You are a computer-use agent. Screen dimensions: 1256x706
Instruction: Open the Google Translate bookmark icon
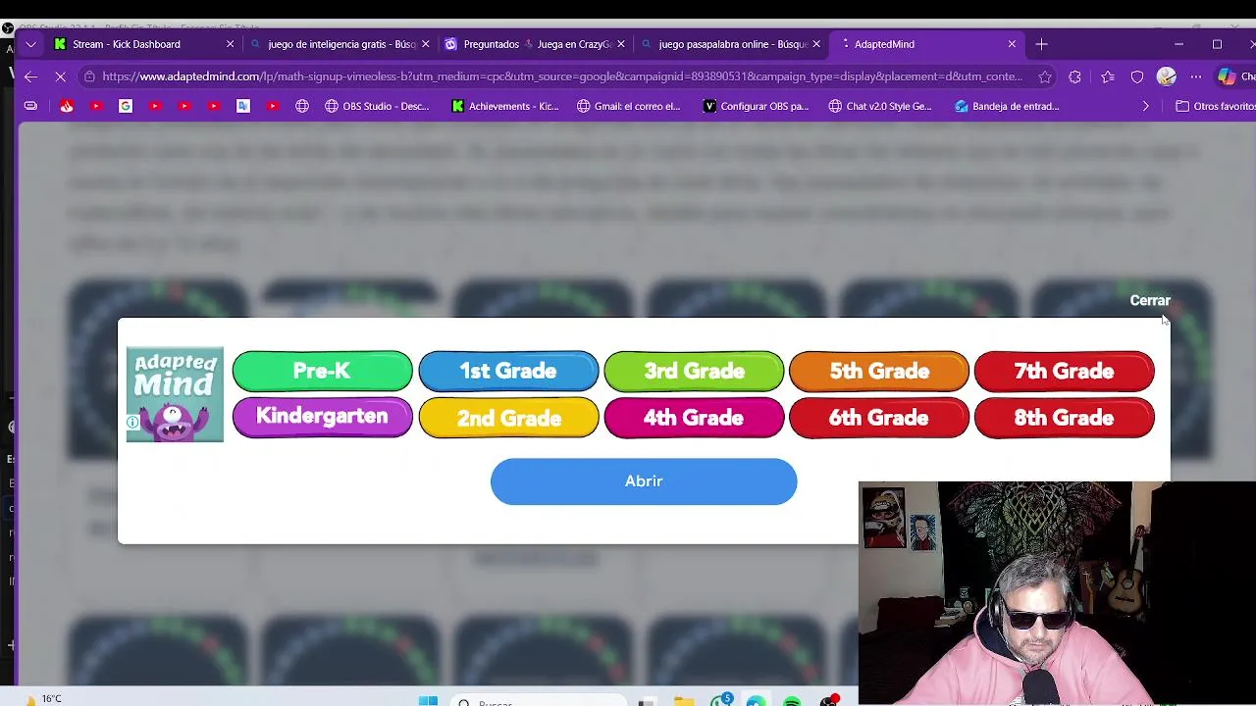pyautogui.click(x=243, y=106)
